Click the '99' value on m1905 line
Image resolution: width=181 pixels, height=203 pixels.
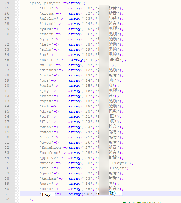tap(88, 65)
